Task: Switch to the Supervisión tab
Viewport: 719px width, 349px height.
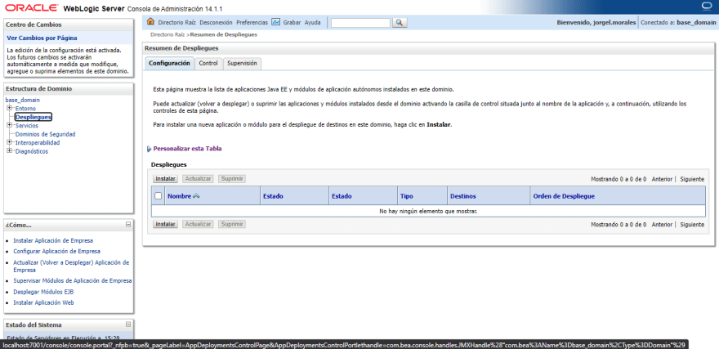Action: coord(242,64)
